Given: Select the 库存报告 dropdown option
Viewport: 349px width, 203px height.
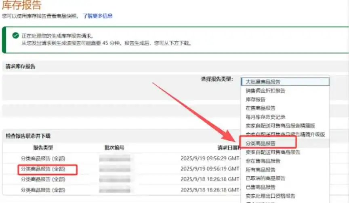Looking at the screenshot, I should (255, 99).
